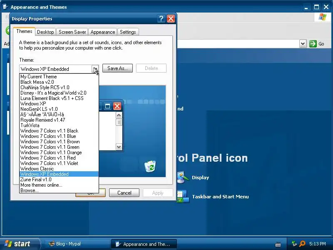This screenshot has width=333, height=250.
Task: Switch to the Appearance tab
Action: tap(102, 32)
